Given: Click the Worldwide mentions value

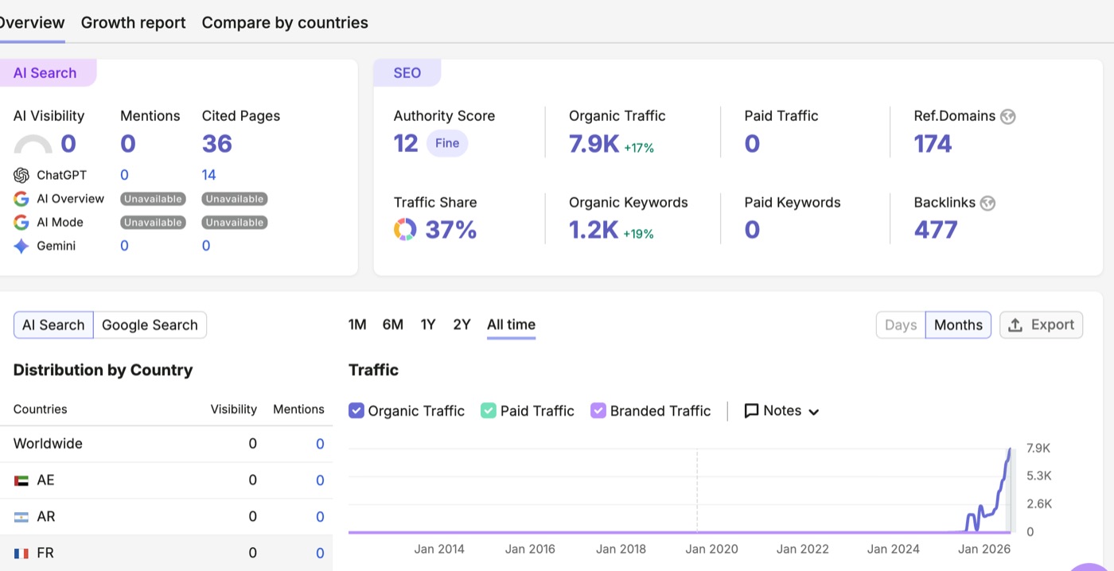Looking at the screenshot, I should tap(320, 444).
